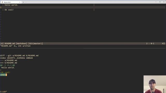Minimize the terminal window
The height and width of the screenshot is (93, 166).
[156, 2]
